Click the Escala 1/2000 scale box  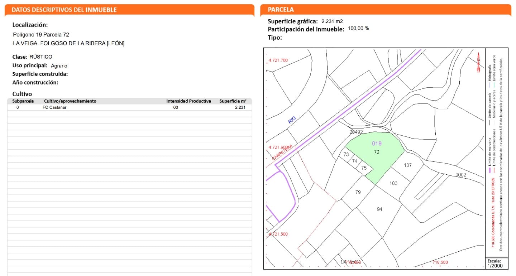coord(497,263)
